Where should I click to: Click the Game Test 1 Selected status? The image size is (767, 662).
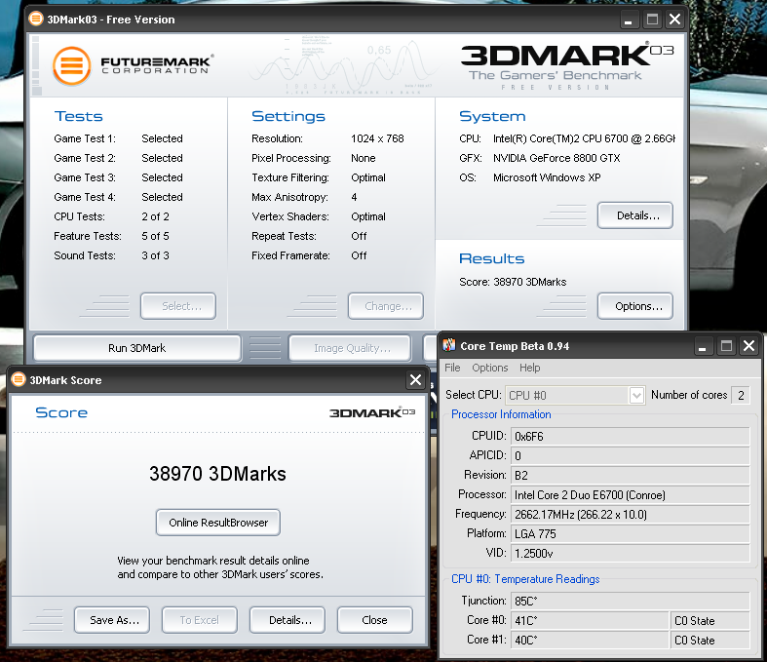[162, 138]
